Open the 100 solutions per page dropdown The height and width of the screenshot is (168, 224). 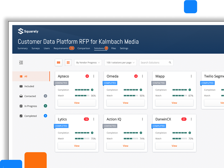[x=120, y=62]
